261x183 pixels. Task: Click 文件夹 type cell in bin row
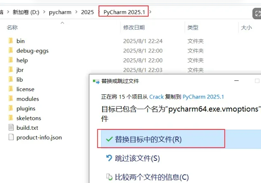click(x=195, y=41)
